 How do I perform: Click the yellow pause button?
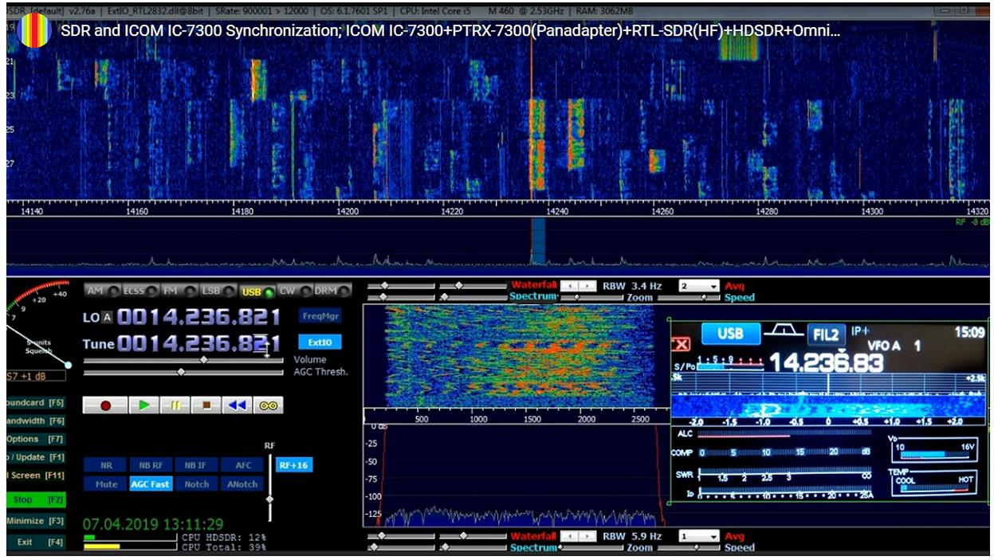point(175,405)
